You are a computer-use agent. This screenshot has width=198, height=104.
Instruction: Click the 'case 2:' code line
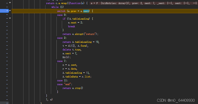click(62, 38)
